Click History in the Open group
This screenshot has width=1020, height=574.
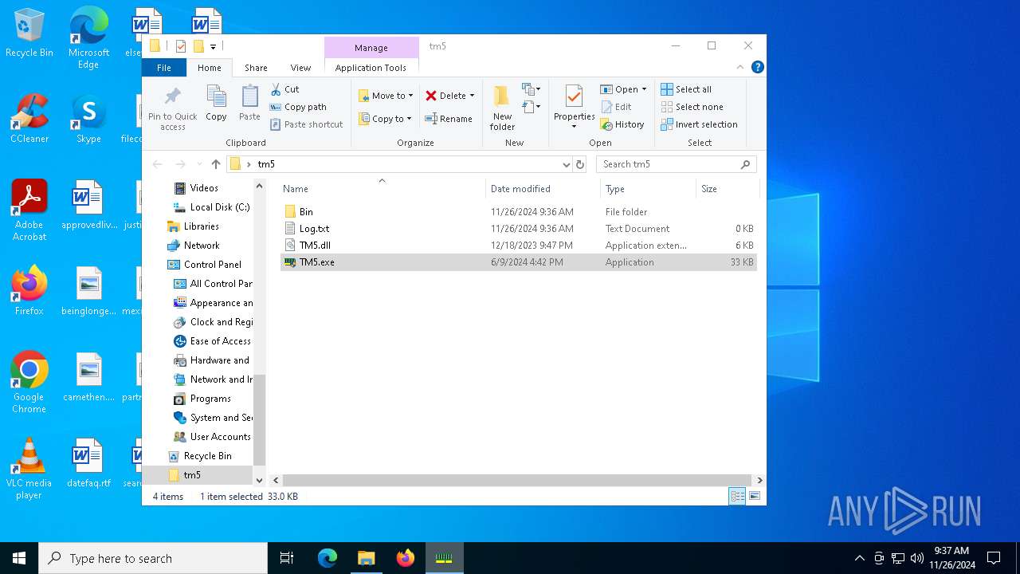point(622,124)
